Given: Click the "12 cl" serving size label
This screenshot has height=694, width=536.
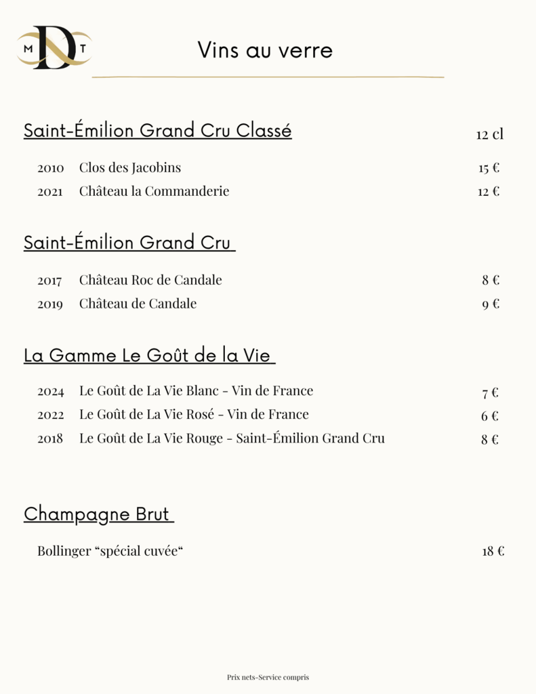Looking at the screenshot, I should pyautogui.click(x=489, y=134).
